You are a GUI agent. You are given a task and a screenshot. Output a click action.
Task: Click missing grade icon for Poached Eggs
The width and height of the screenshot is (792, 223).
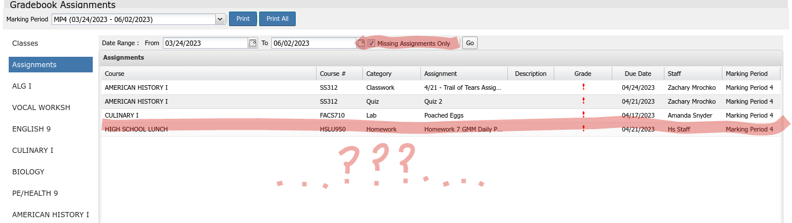[583, 115]
